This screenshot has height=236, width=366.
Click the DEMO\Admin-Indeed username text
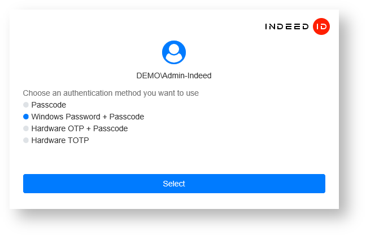(174, 75)
